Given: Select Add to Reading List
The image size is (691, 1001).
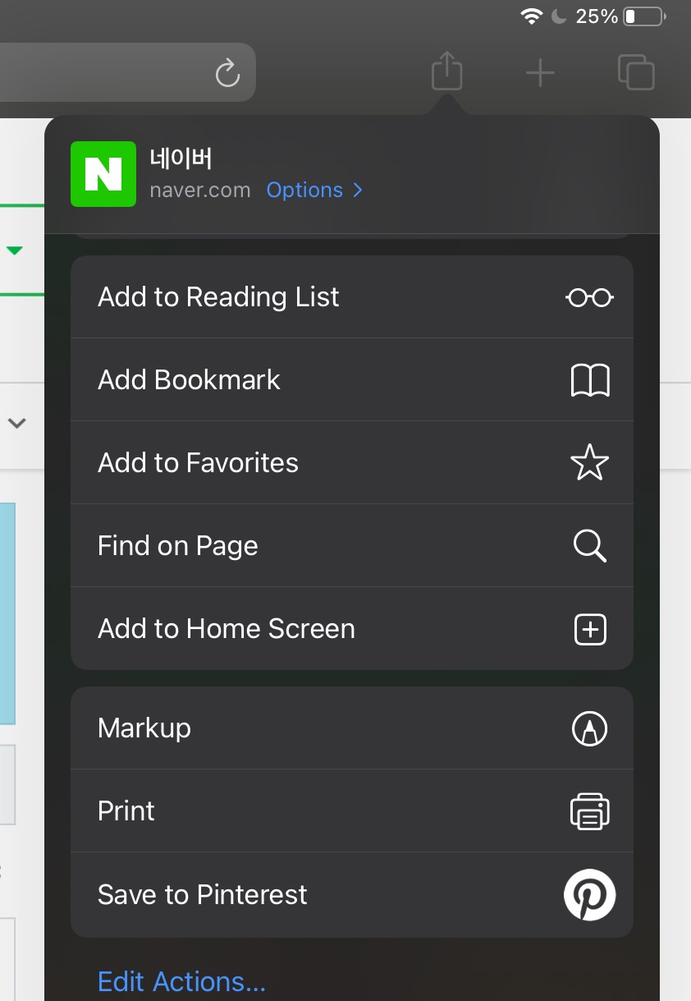Looking at the screenshot, I should pyautogui.click(x=352, y=297).
